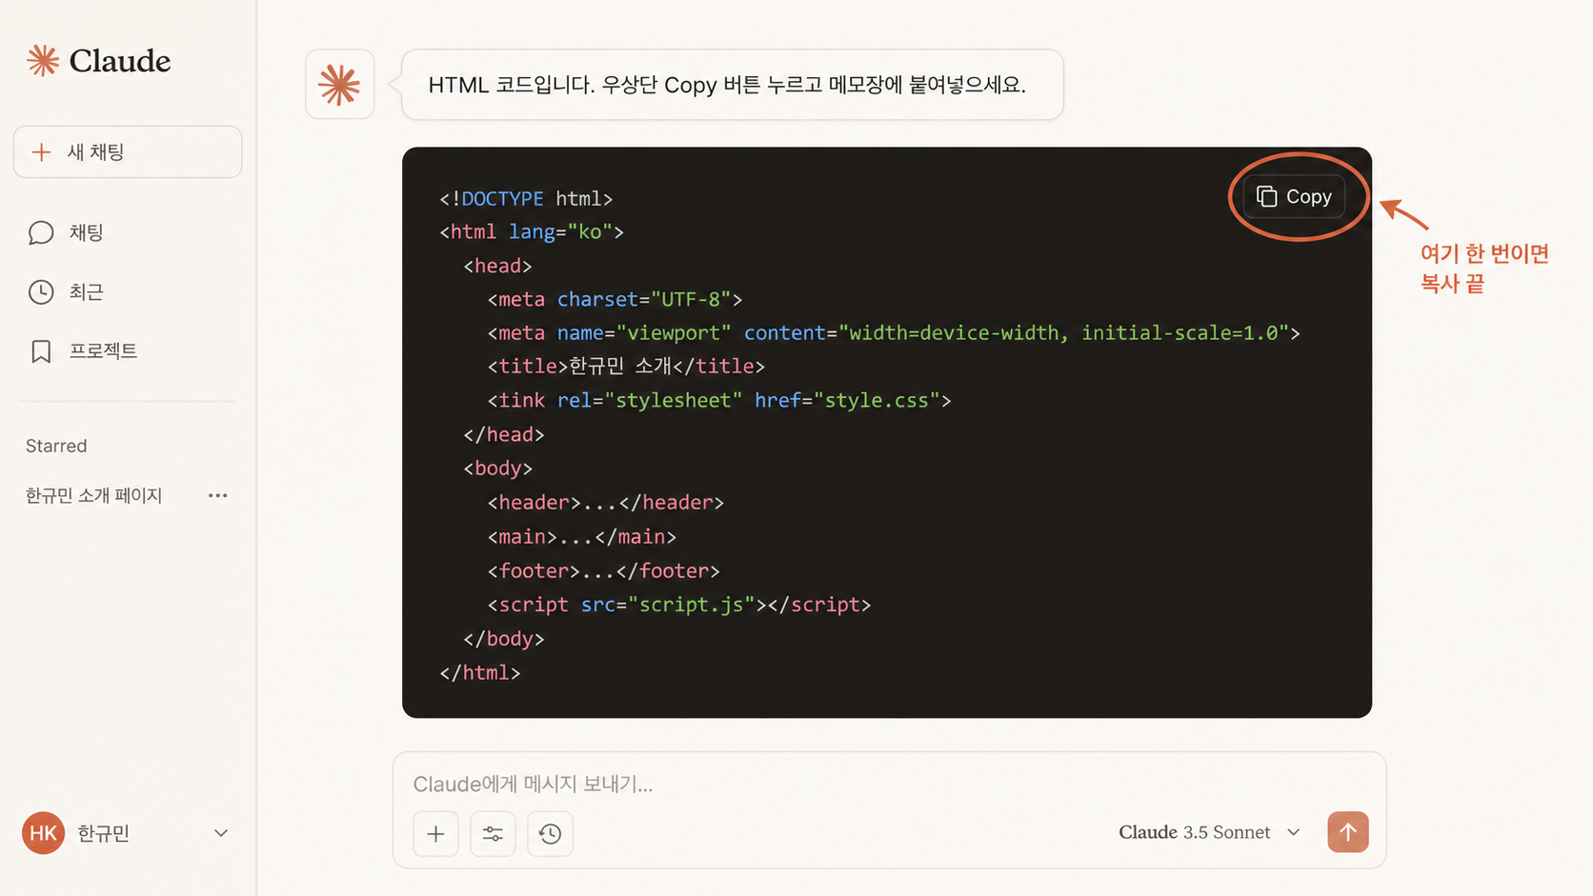1593x896 pixels.
Task: Expand the 한규민 account menu chevron
Action: pyautogui.click(x=221, y=833)
